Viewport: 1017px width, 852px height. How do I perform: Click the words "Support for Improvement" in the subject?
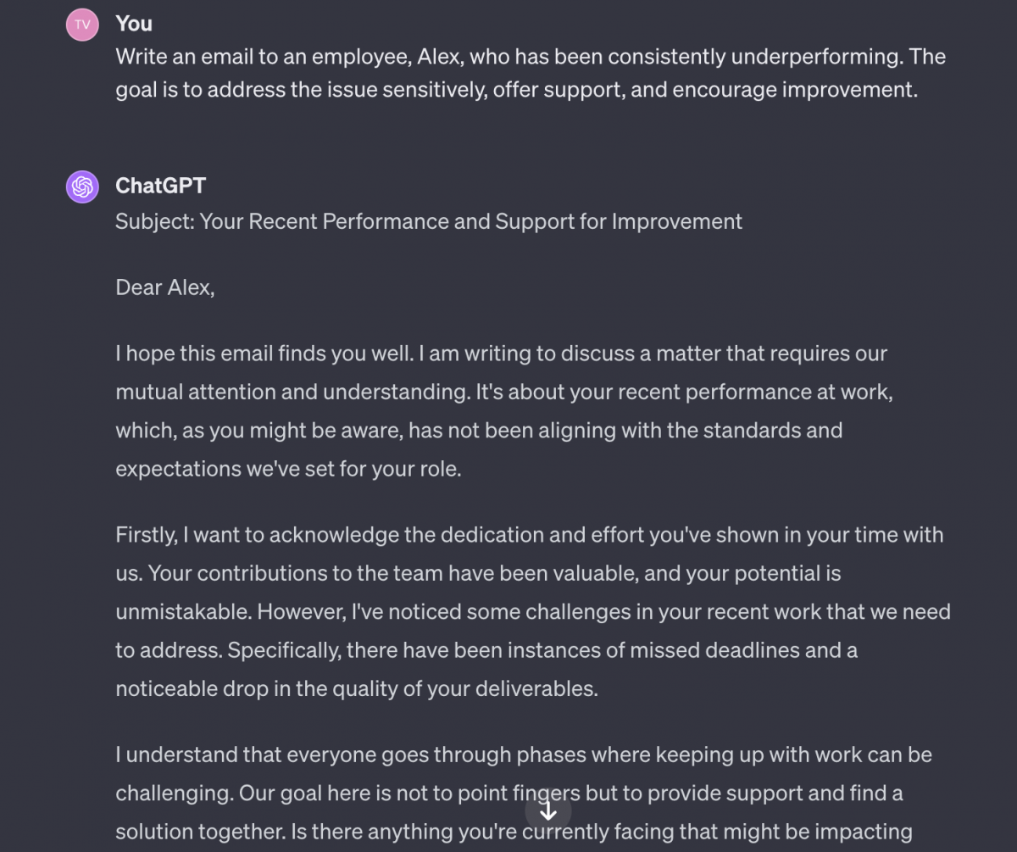[619, 221]
